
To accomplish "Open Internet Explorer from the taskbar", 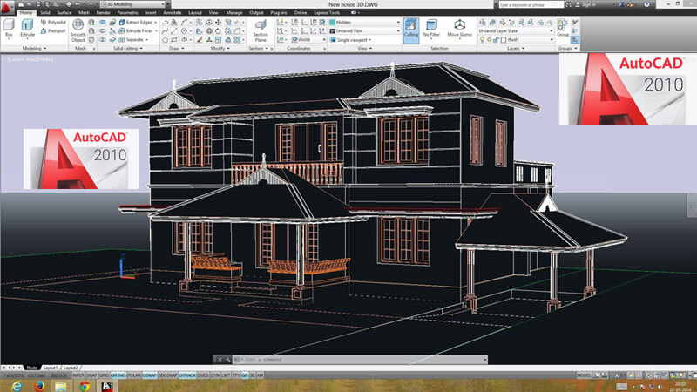I will (17, 386).
